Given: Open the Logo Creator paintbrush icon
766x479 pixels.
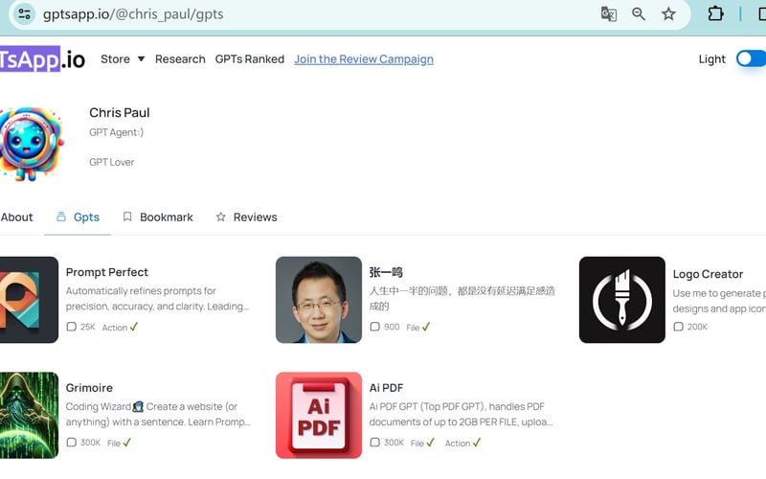Looking at the screenshot, I should click(621, 300).
